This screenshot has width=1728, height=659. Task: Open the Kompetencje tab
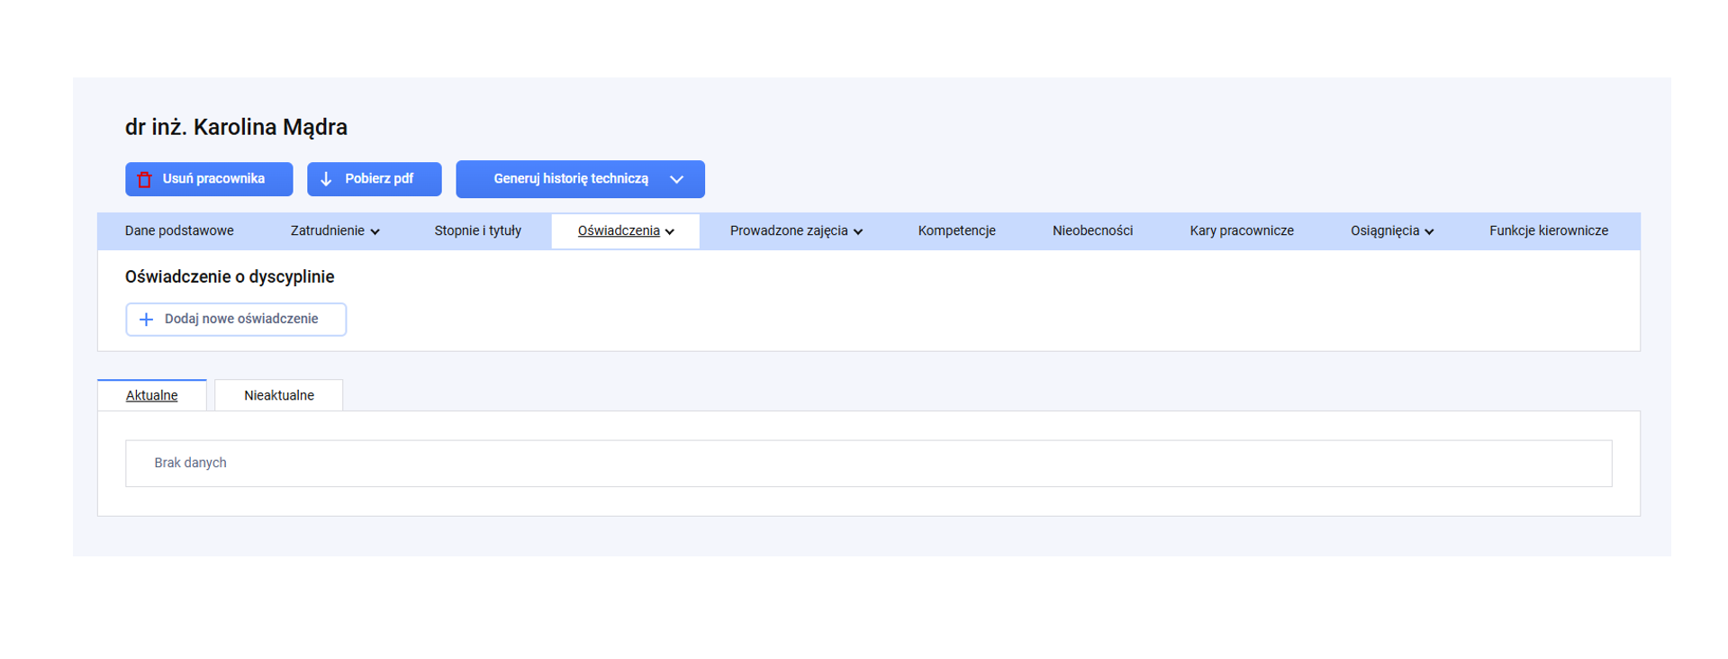(x=956, y=230)
